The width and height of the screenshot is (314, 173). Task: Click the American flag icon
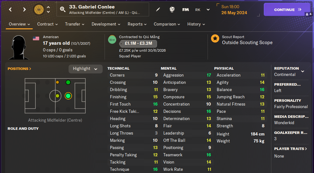click(36, 38)
